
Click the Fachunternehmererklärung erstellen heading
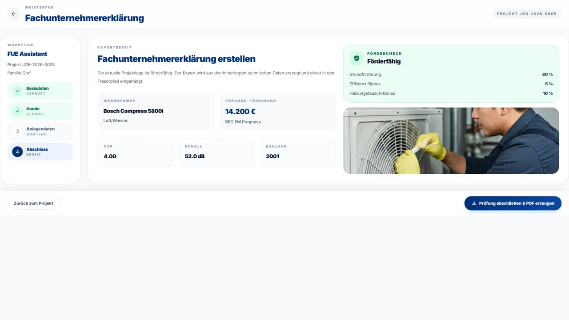[176, 59]
